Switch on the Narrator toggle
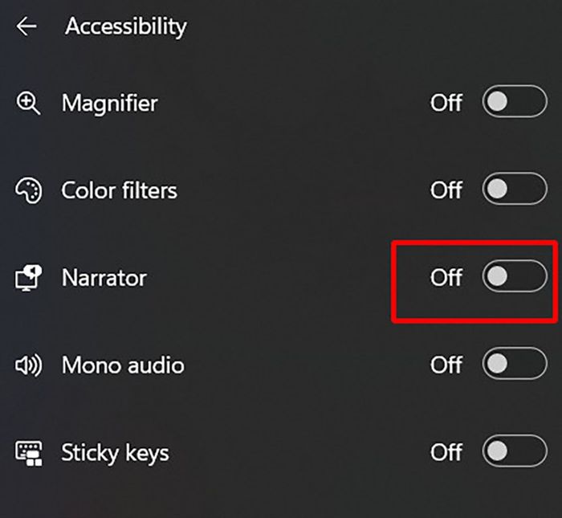This screenshot has height=518, width=562. pyautogui.click(x=514, y=278)
